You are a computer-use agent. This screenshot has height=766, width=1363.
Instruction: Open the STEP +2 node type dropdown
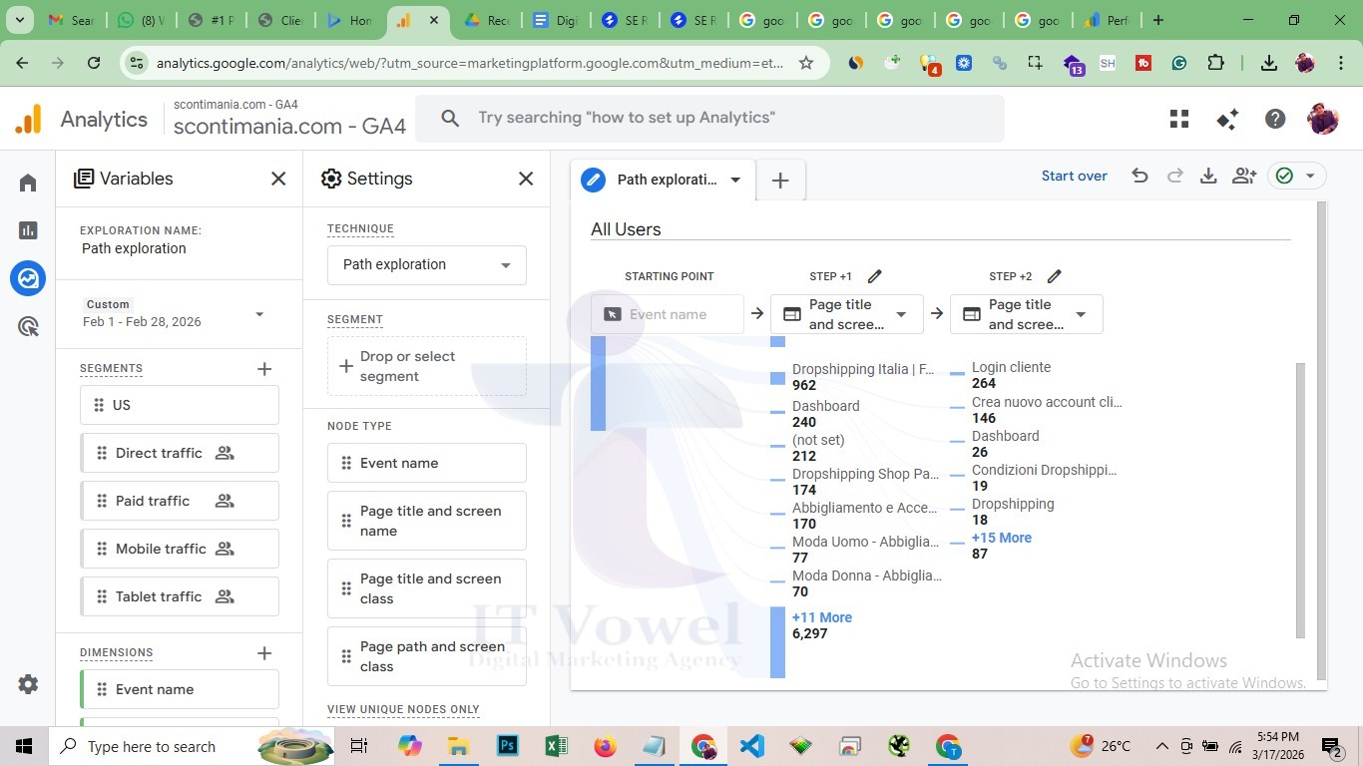pos(1027,314)
